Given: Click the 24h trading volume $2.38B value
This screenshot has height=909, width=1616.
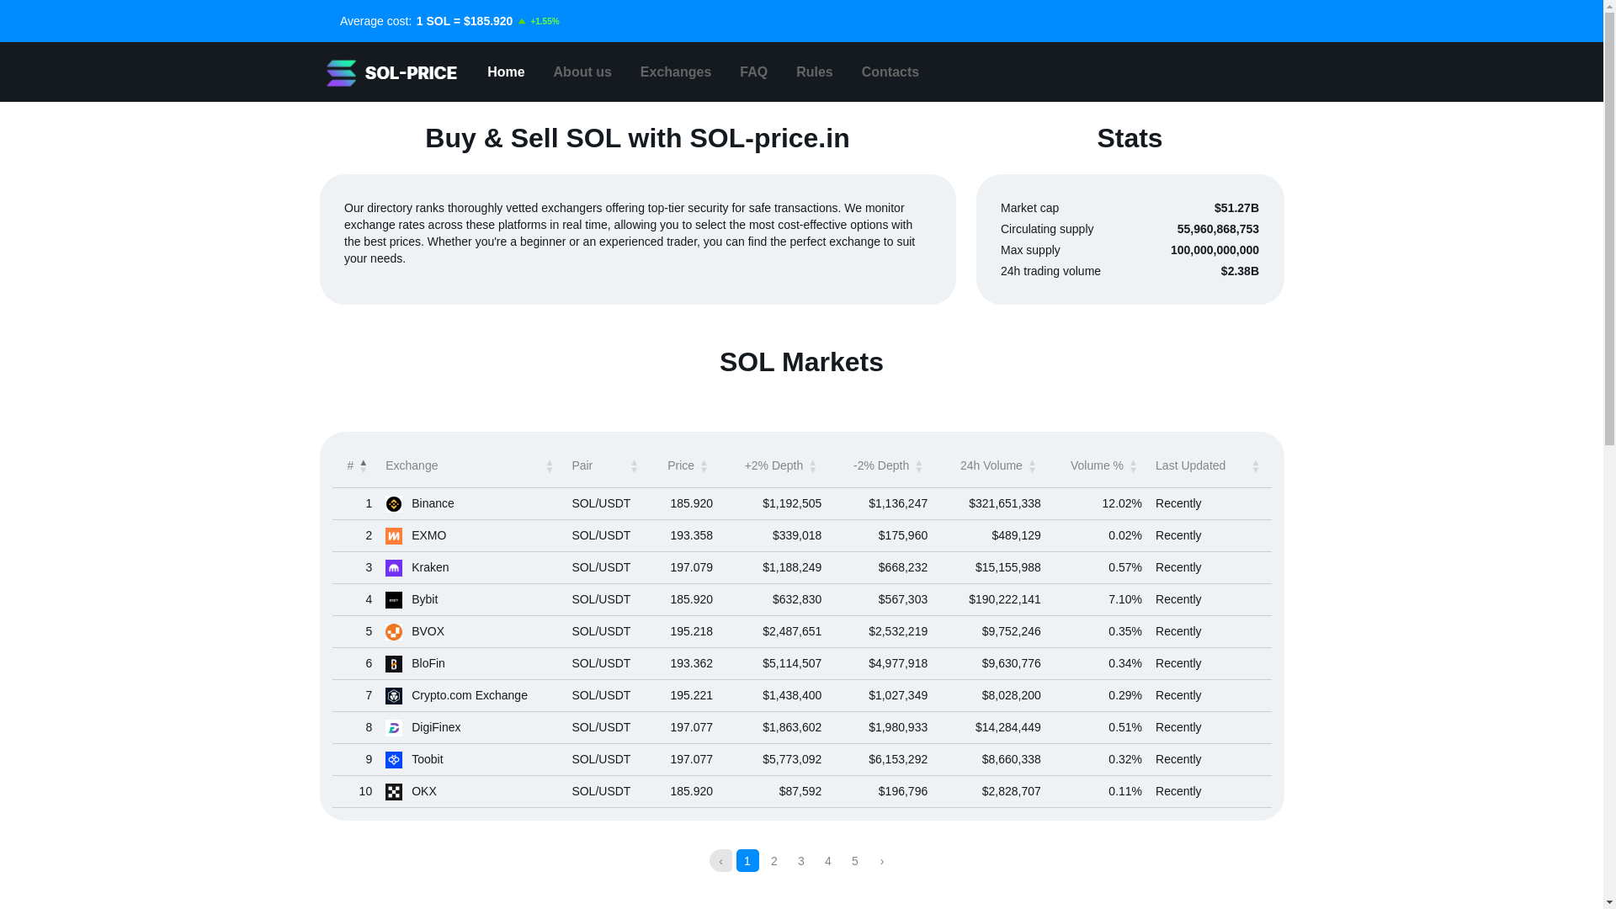Looking at the screenshot, I should [1240, 271].
